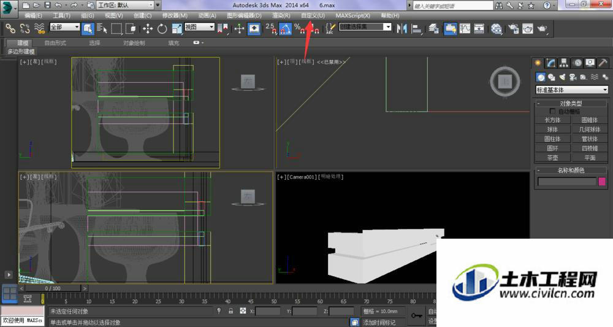Open Select by Name dialog icon
This screenshot has height=327, width=613.
coord(102,28)
